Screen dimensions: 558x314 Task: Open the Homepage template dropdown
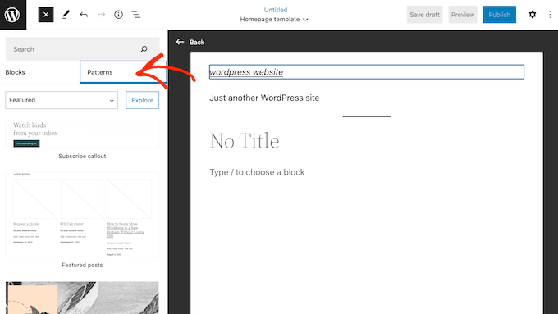tap(274, 20)
